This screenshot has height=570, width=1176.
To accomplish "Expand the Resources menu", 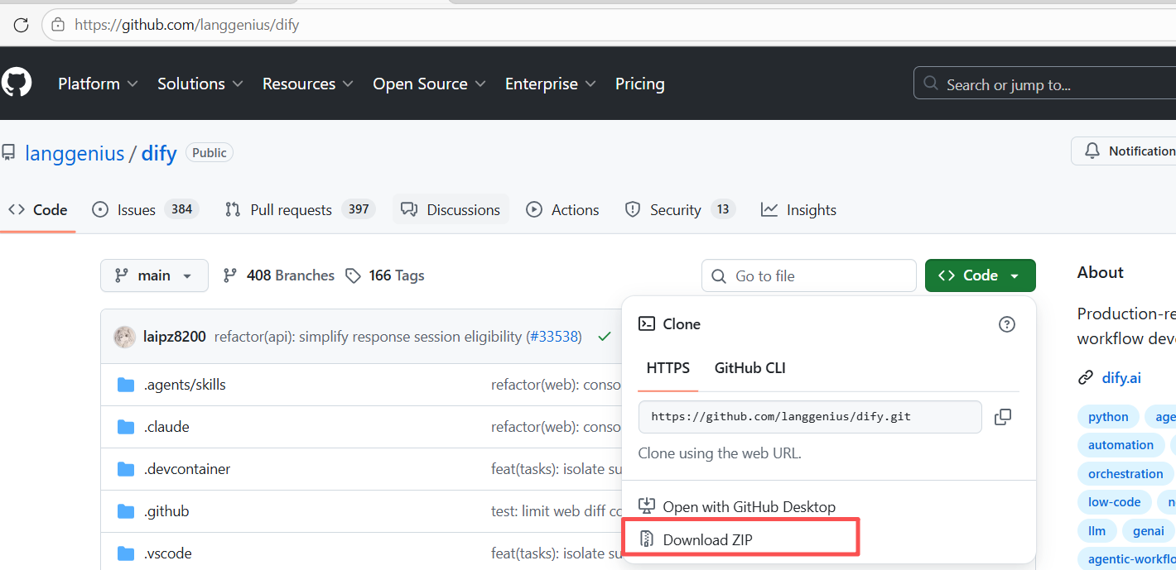I will (x=308, y=84).
